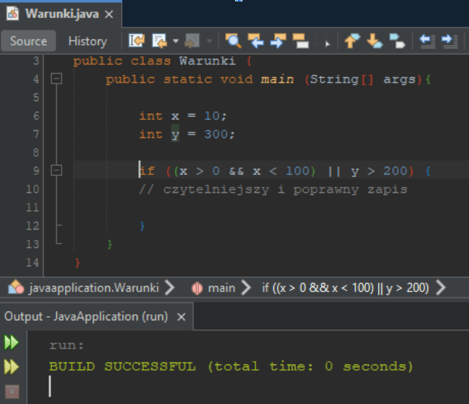Toggle a bookmark on the current line
The height and width of the screenshot is (404, 469).
397,41
